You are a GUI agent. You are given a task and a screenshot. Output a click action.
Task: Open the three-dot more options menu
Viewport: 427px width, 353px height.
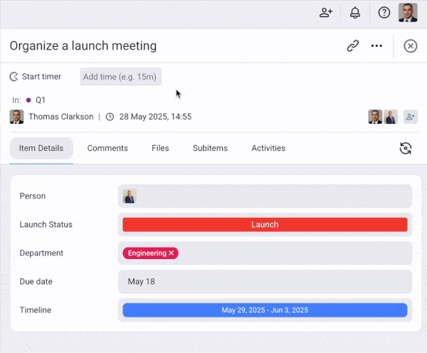(377, 46)
